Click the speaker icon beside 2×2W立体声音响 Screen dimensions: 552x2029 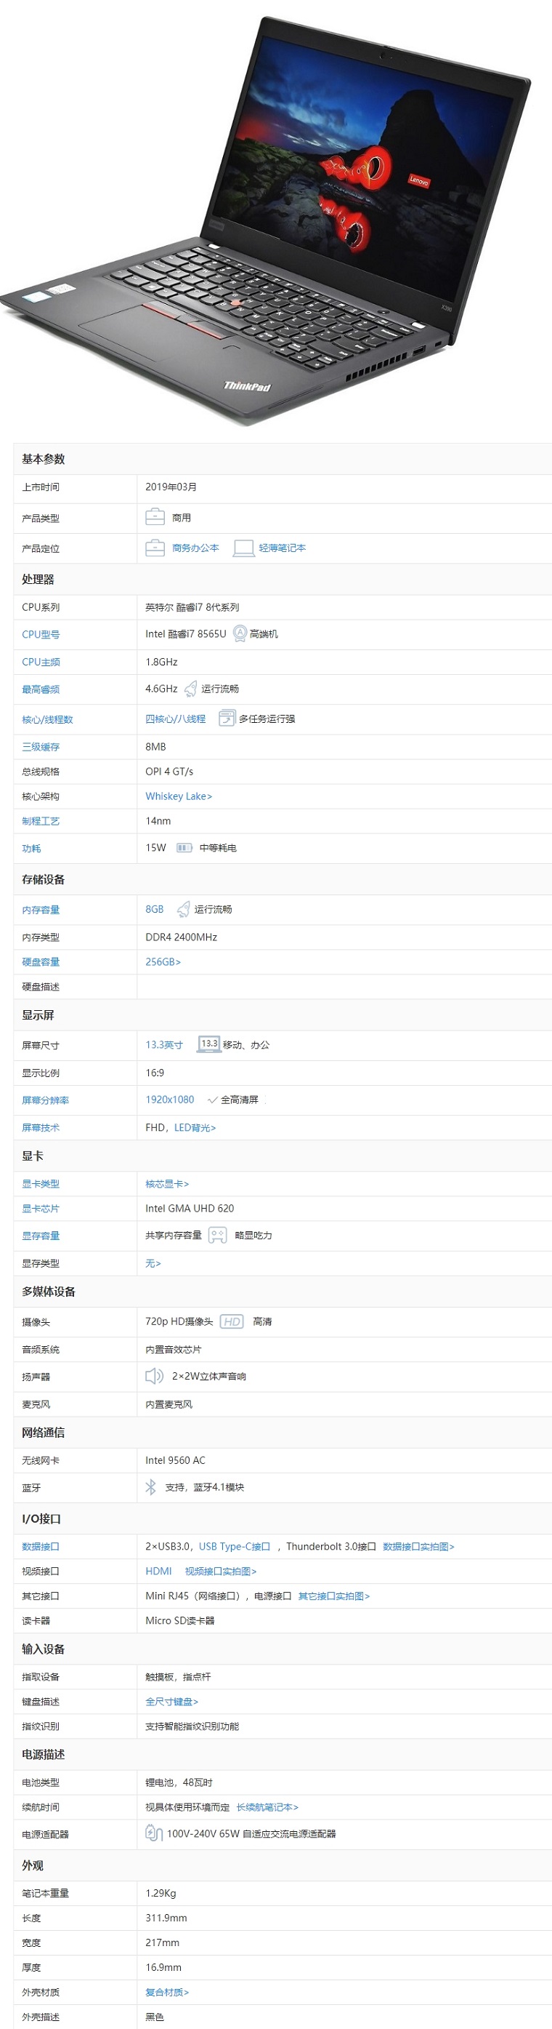154,1376
